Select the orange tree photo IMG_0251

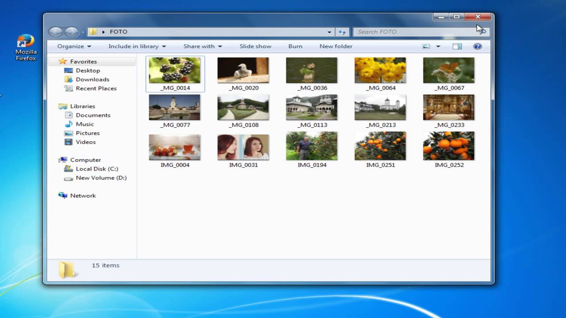(380, 146)
